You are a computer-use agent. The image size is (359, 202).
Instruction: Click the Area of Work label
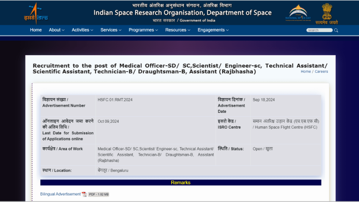click(x=62, y=149)
